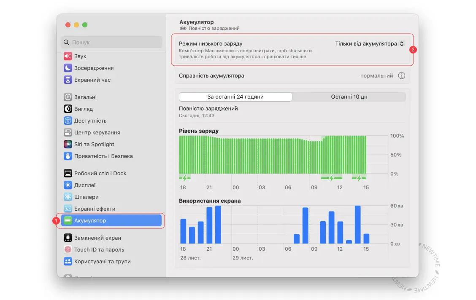The width and height of the screenshot is (476, 300).
Task: Click the General (Загальні) gear icon
Action: [x=68, y=97]
